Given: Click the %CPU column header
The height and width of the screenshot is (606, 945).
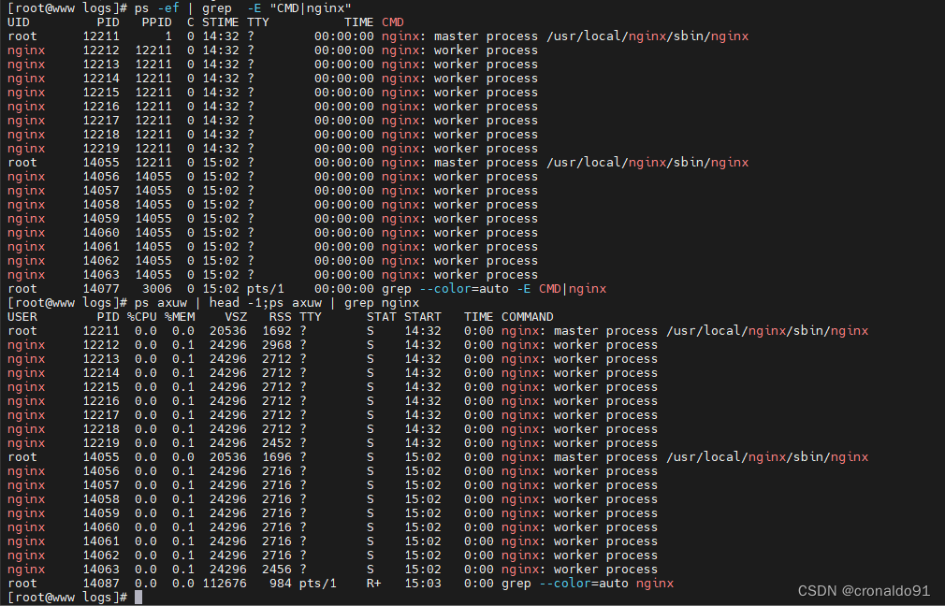Looking at the screenshot, I should pyautogui.click(x=141, y=317).
